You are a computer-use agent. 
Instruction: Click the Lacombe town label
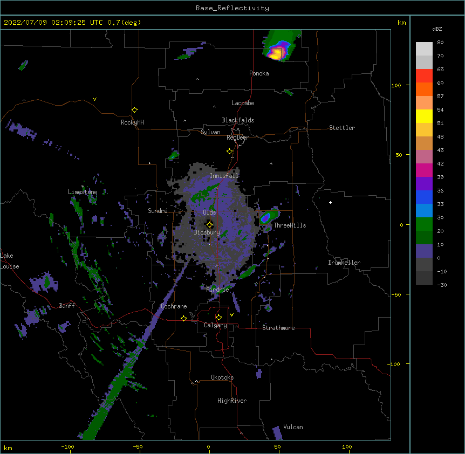coord(243,103)
